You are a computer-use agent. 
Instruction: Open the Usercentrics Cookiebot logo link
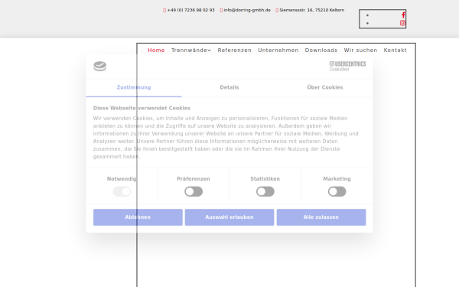coord(347,66)
